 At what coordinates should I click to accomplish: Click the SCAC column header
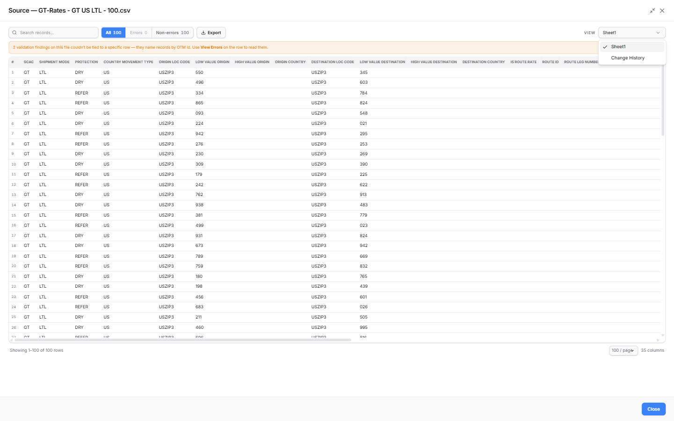[29, 62]
